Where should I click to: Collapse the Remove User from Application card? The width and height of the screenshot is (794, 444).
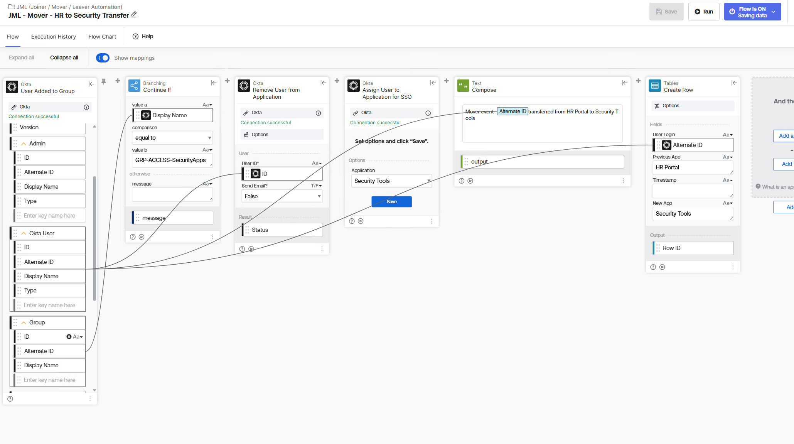tap(323, 83)
